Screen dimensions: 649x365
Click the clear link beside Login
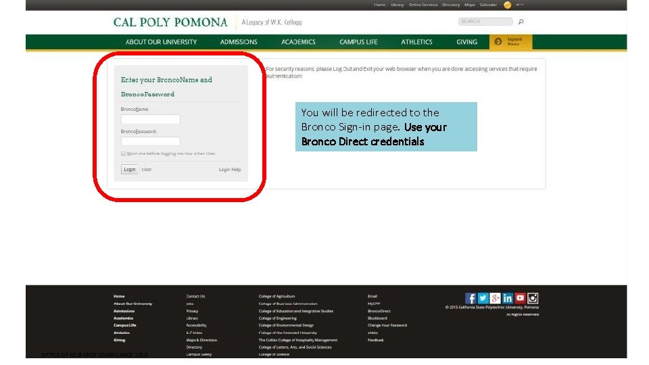(x=147, y=170)
